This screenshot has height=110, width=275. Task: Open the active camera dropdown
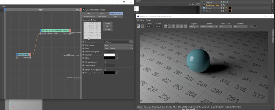pyautogui.click(x=209, y=27)
